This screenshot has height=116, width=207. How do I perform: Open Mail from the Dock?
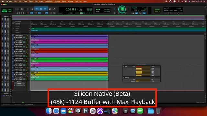pos(63,111)
